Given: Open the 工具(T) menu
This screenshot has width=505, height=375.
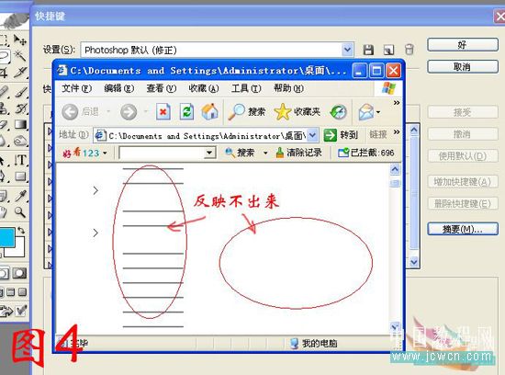Looking at the screenshot, I should 246,88.
